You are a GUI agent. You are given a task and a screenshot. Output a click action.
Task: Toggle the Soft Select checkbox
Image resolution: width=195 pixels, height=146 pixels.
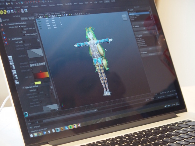tap(24, 42)
